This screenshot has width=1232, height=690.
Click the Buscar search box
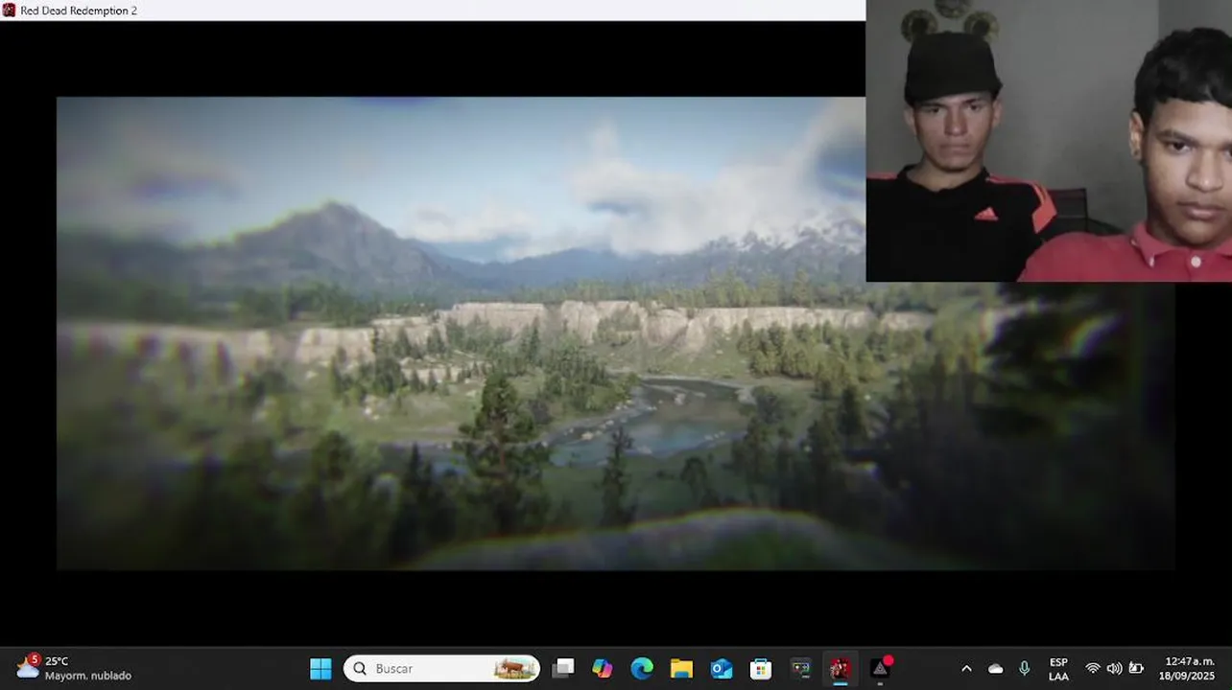tap(441, 668)
